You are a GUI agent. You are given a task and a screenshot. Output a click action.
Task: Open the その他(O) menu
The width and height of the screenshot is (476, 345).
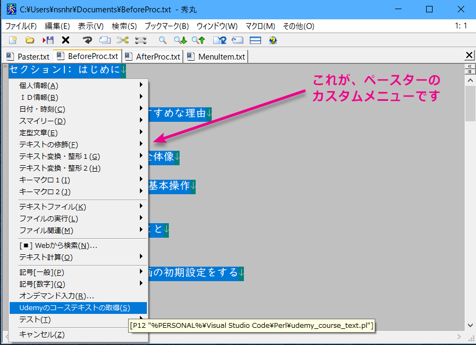299,26
